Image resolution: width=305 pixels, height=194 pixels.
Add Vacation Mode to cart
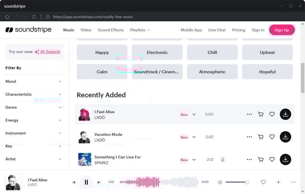[261, 137]
